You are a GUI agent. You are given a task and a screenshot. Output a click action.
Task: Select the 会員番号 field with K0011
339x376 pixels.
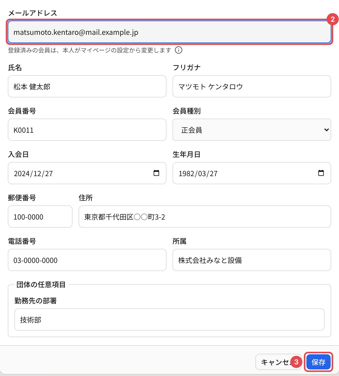[x=87, y=130]
